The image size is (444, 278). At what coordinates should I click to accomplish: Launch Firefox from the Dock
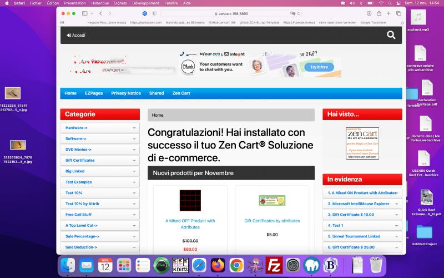218,266
